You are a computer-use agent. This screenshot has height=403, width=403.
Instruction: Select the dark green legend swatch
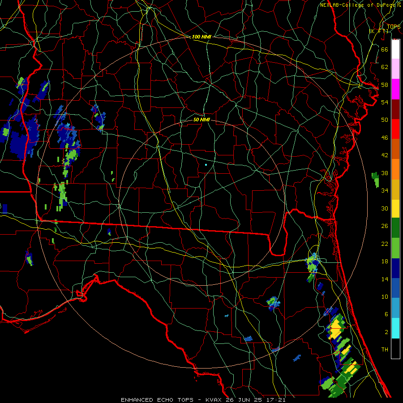395,228
